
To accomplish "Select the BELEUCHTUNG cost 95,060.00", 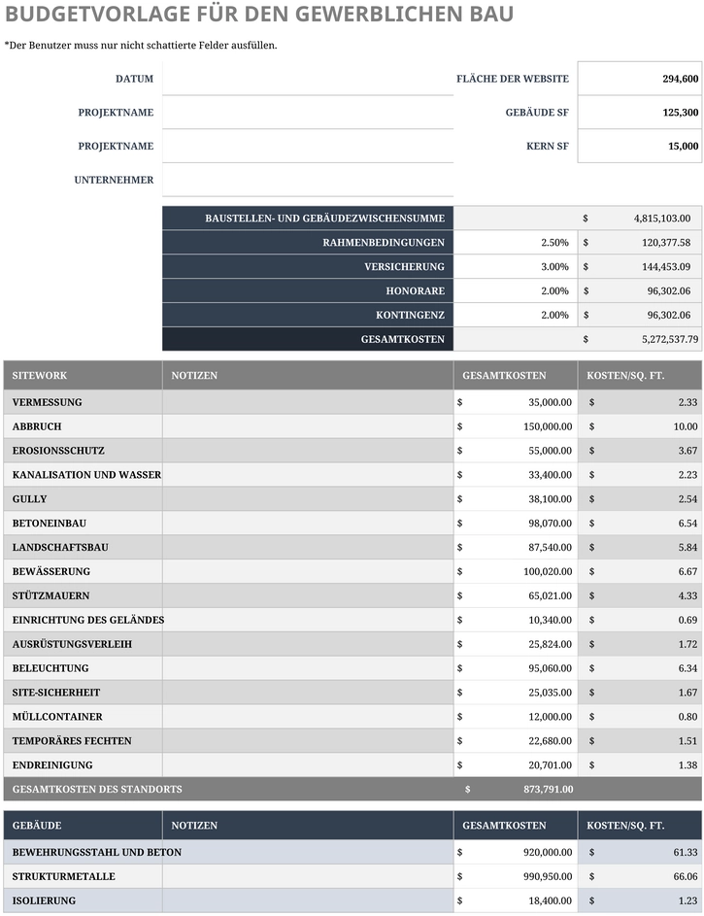I will tap(516, 668).
